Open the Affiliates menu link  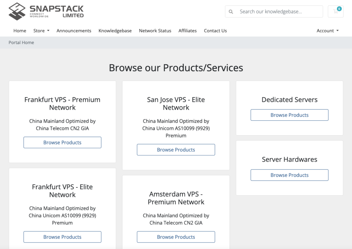pos(187,31)
